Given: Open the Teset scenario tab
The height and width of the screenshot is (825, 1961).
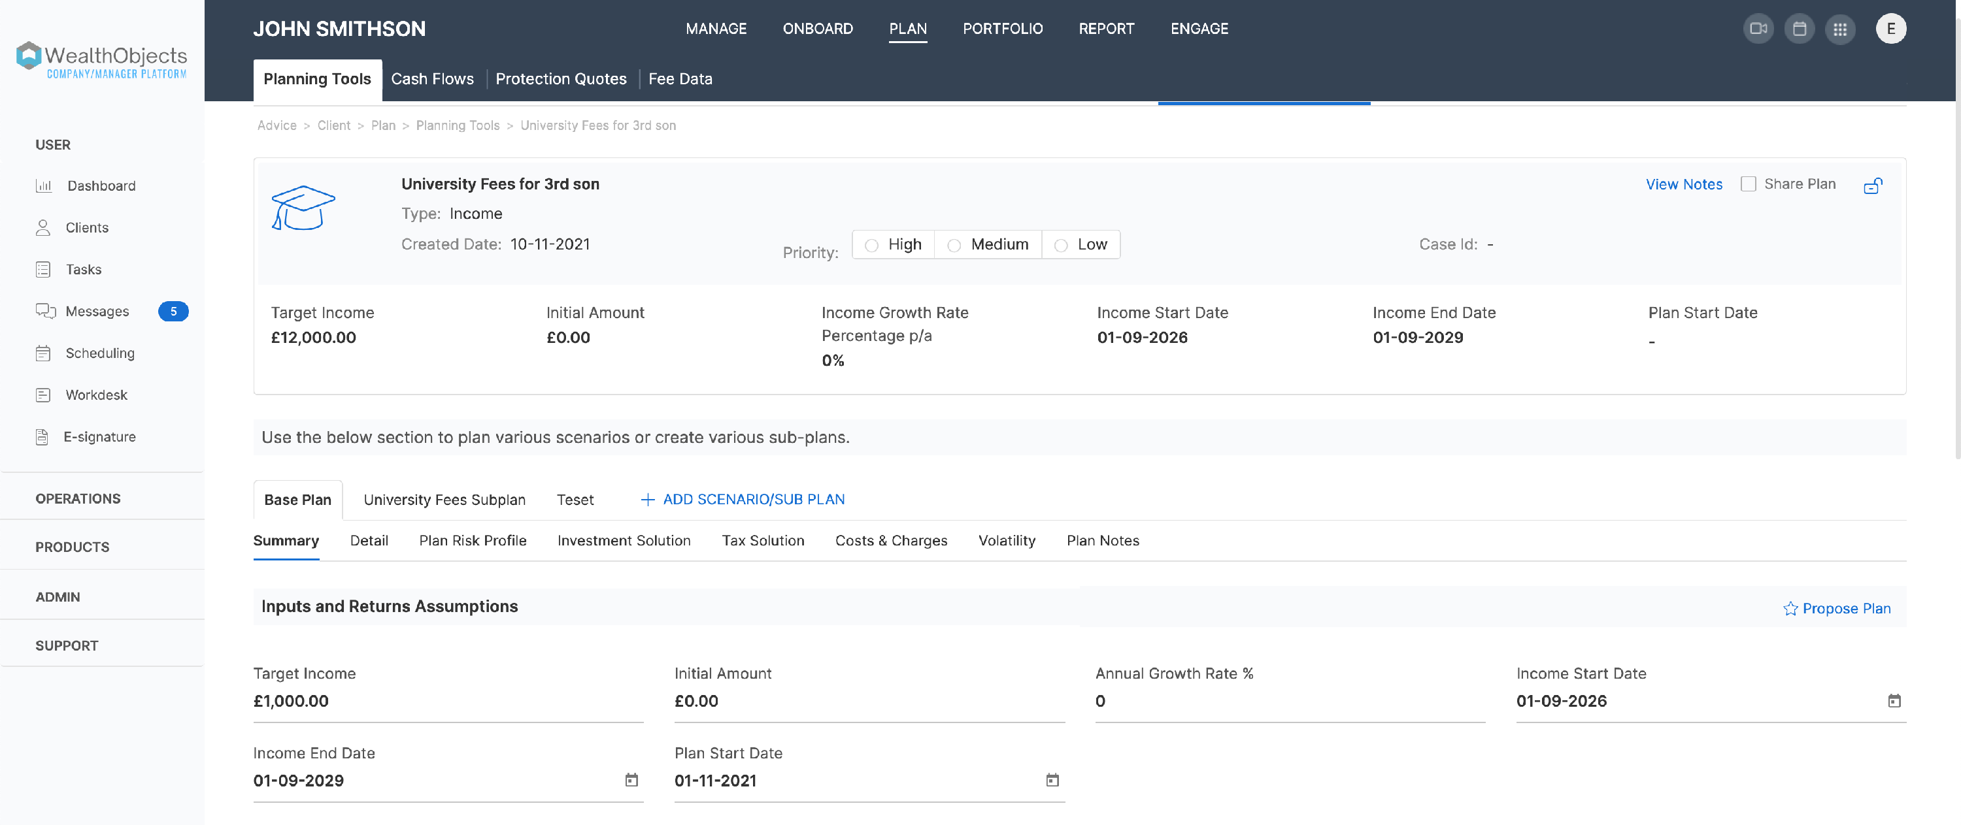Looking at the screenshot, I should coord(575,500).
